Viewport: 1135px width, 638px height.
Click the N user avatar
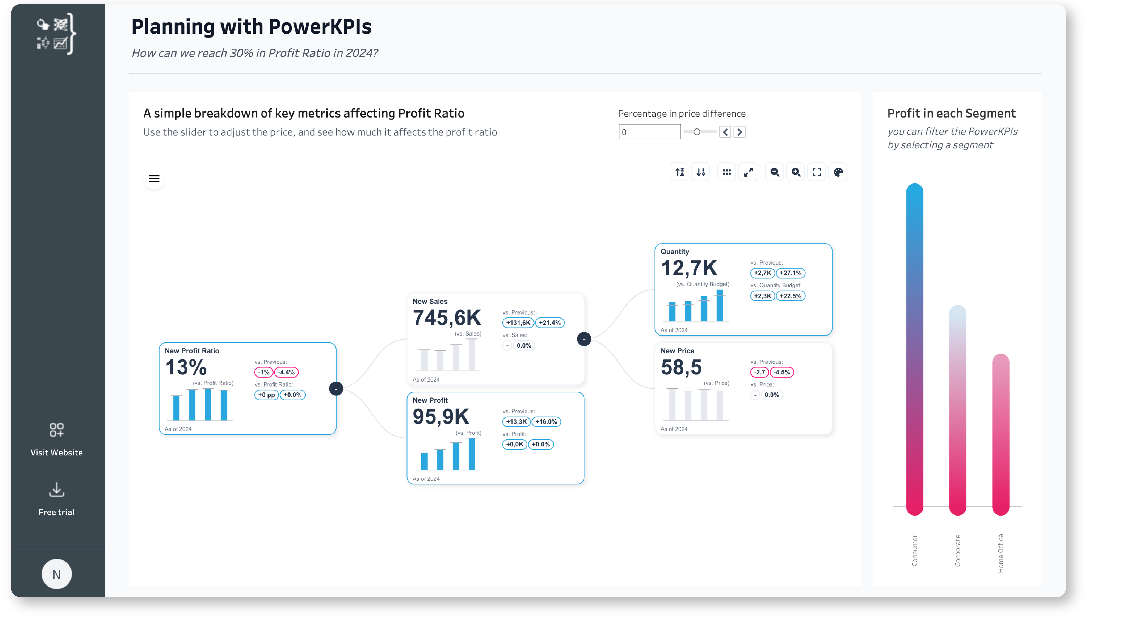point(56,574)
